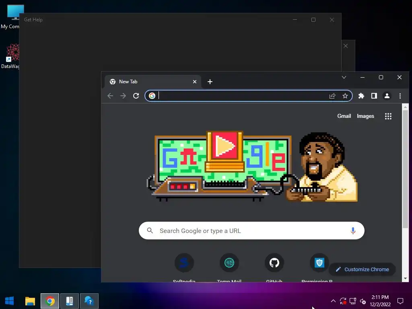Open the Images link

click(365, 116)
